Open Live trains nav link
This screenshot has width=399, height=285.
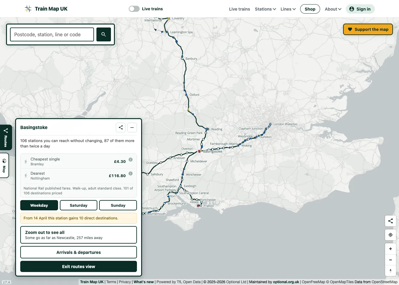(x=239, y=9)
